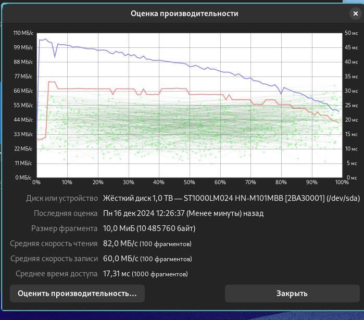Click the 0 мс axis label
364x320 pixels.
(x=352, y=177)
